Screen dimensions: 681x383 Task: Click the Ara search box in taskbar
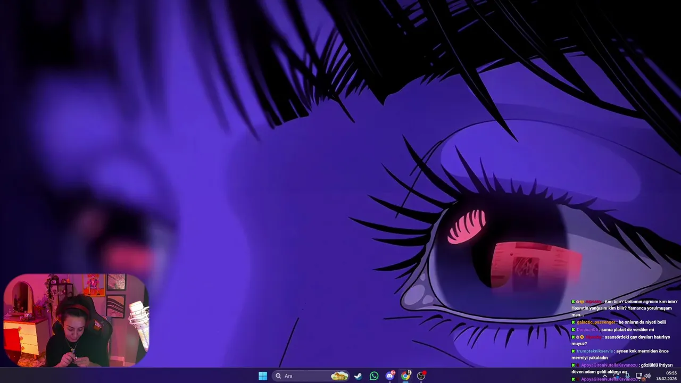[311, 376]
